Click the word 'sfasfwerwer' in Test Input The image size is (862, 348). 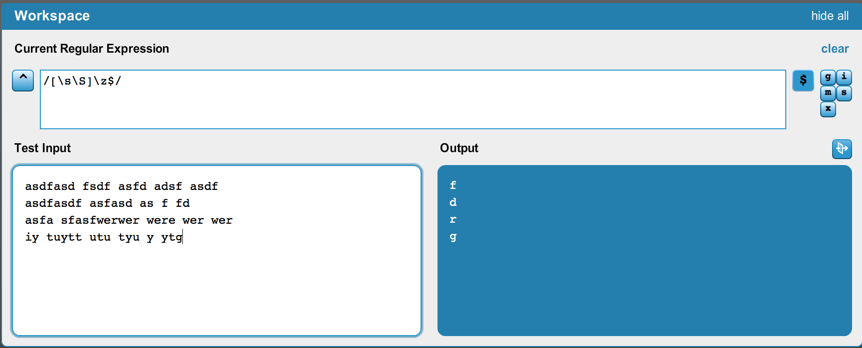click(100, 220)
